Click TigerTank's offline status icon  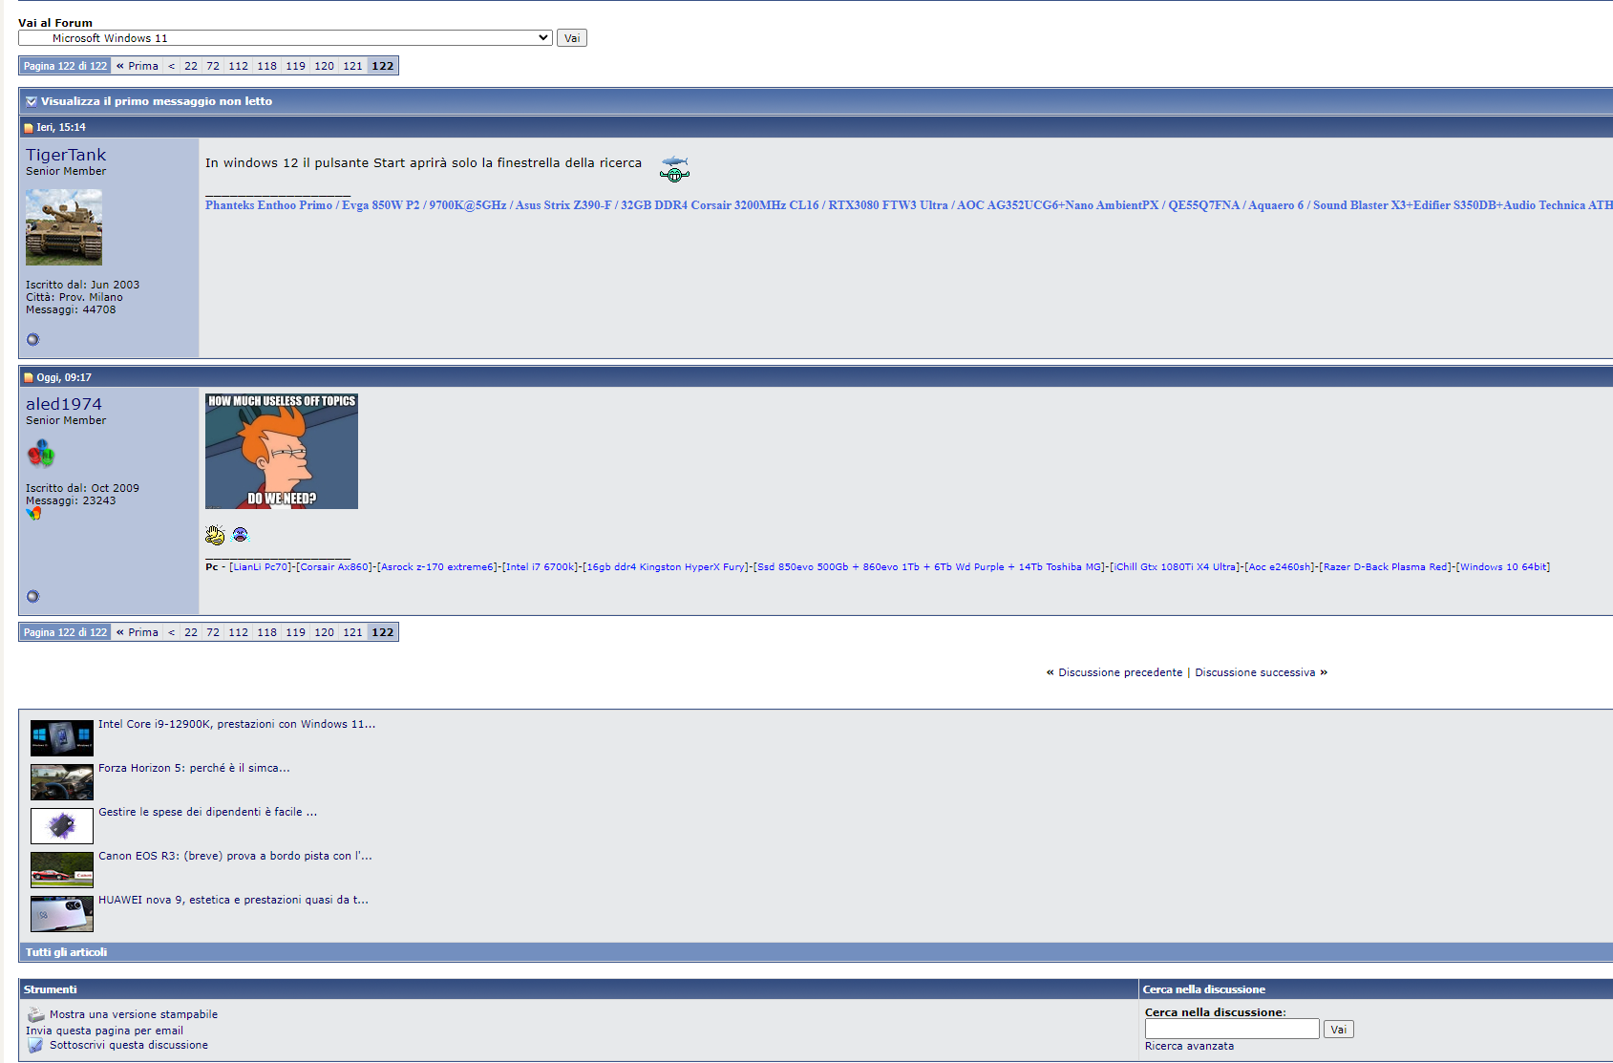[33, 339]
